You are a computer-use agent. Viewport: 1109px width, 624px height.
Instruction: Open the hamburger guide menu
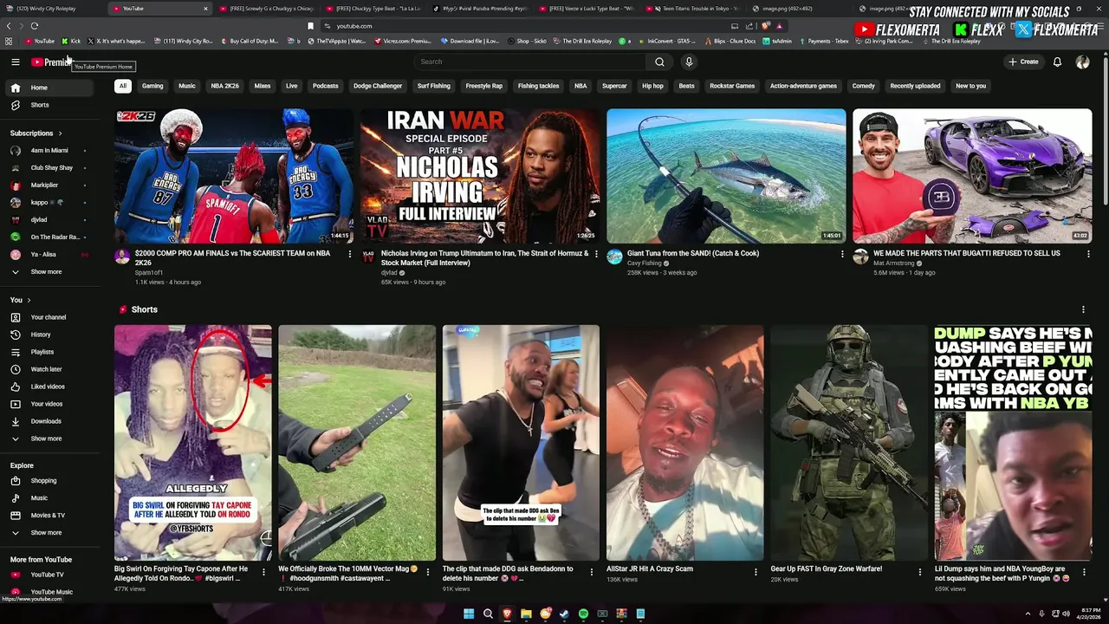15,62
